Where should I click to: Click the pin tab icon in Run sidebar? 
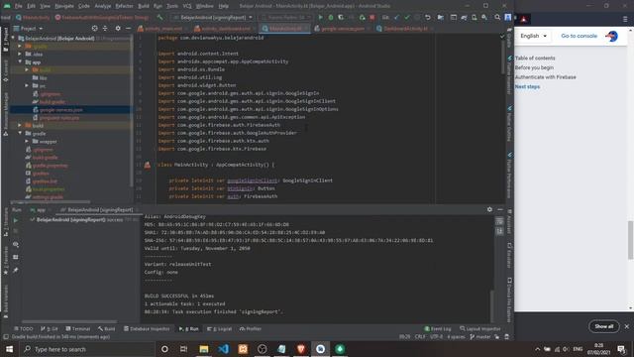click(16, 270)
